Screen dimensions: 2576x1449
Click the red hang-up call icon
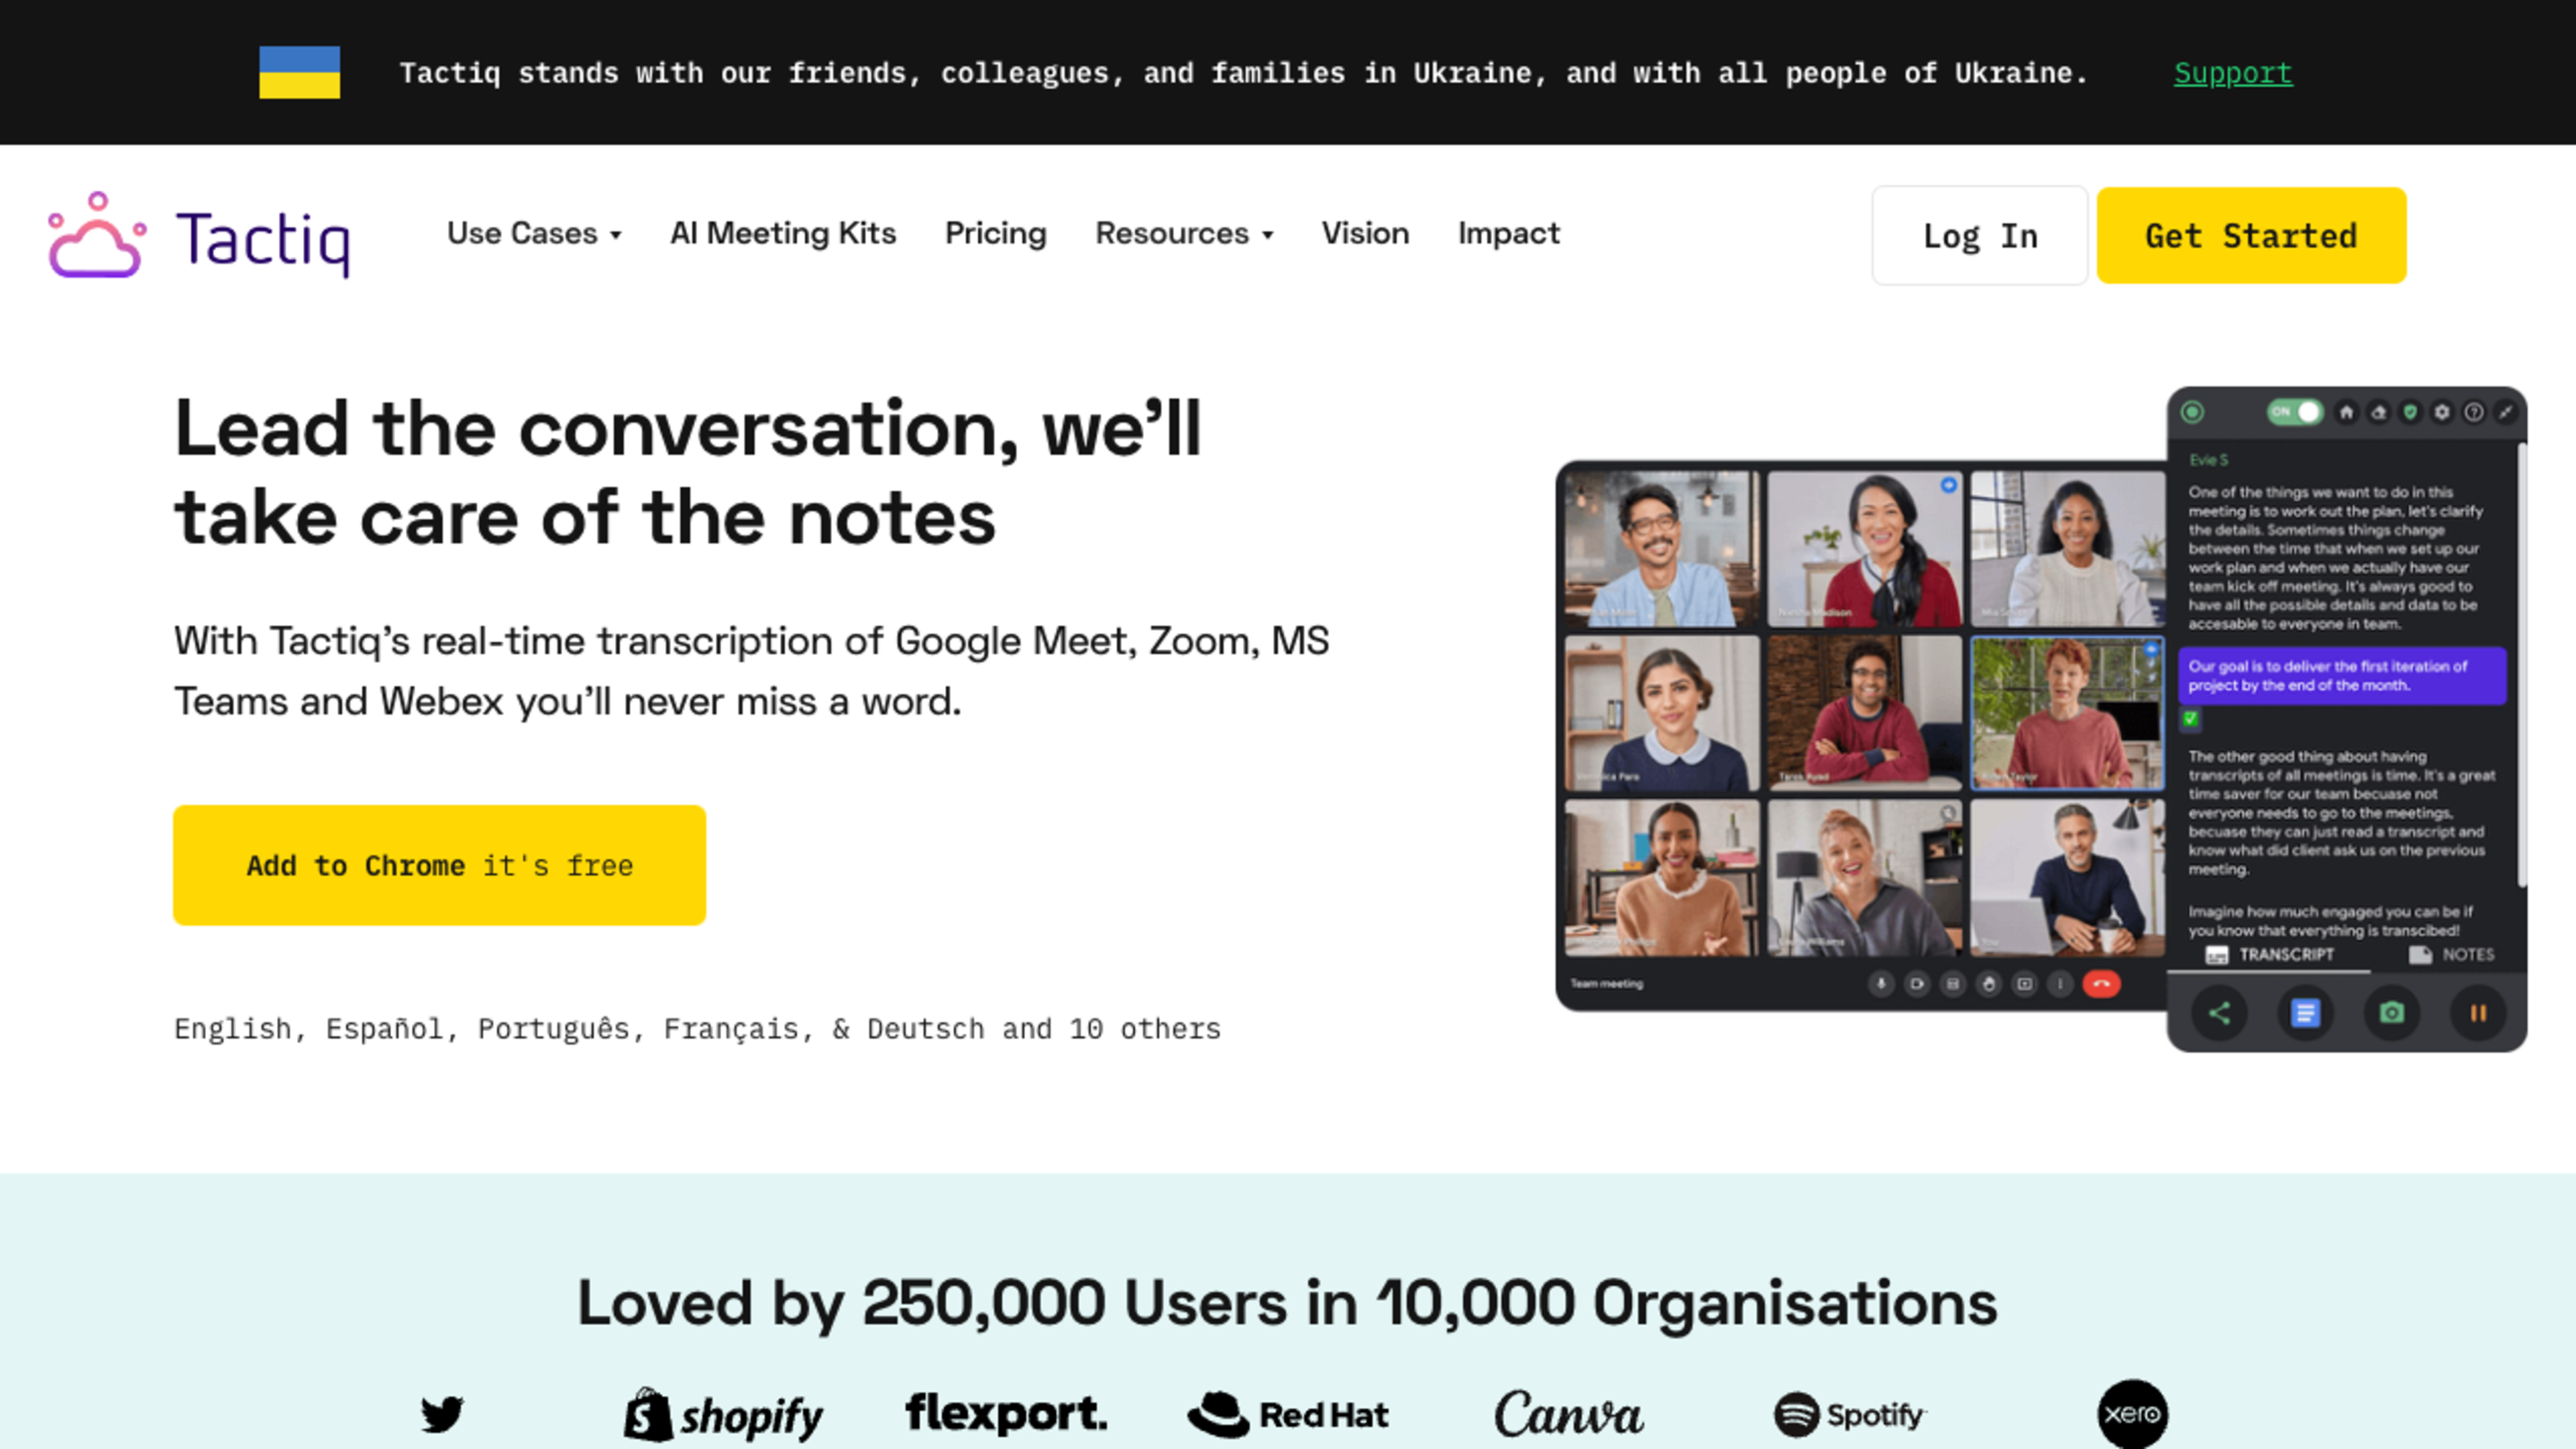click(x=2101, y=984)
